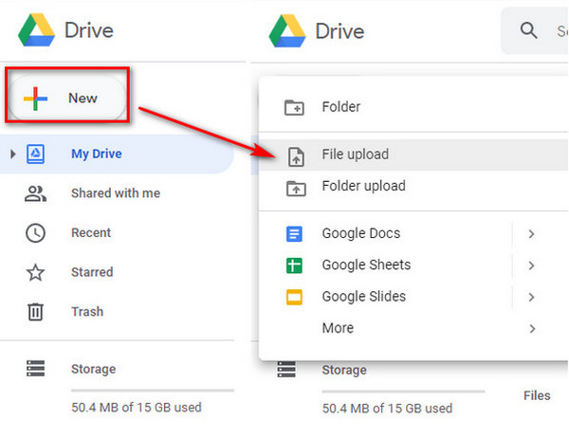
Task: Choose Google Docs from the menu
Action: [361, 233]
